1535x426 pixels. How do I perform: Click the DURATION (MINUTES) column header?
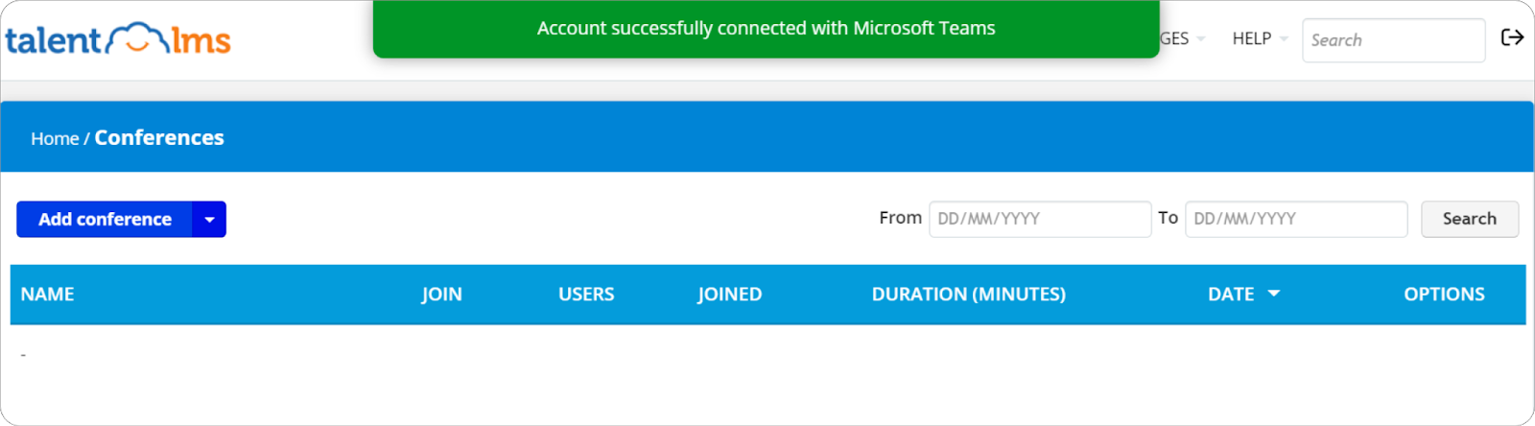[969, 295]
